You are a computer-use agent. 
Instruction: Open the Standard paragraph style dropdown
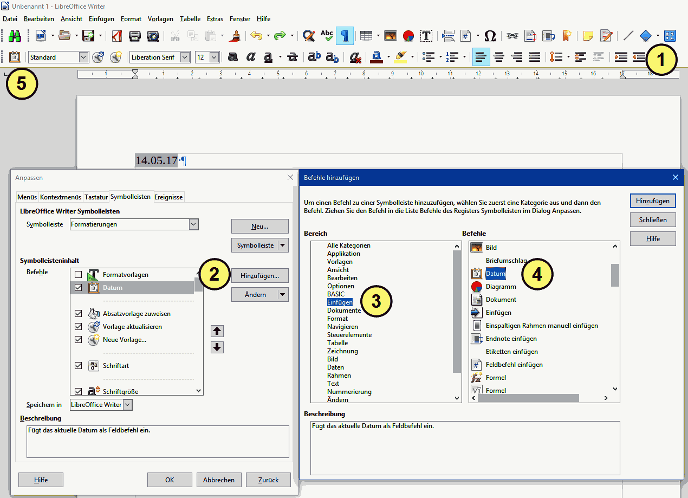[83, 57]
